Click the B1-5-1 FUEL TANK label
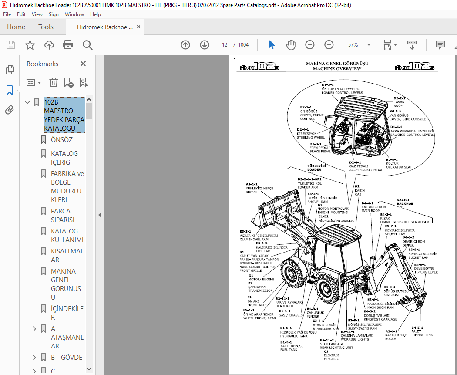Viewport: 457px width, 375px height. tap(292, 346)
